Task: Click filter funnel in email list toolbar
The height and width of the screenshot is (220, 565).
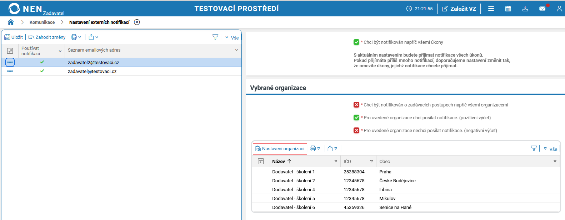Action: coord(215,37)
